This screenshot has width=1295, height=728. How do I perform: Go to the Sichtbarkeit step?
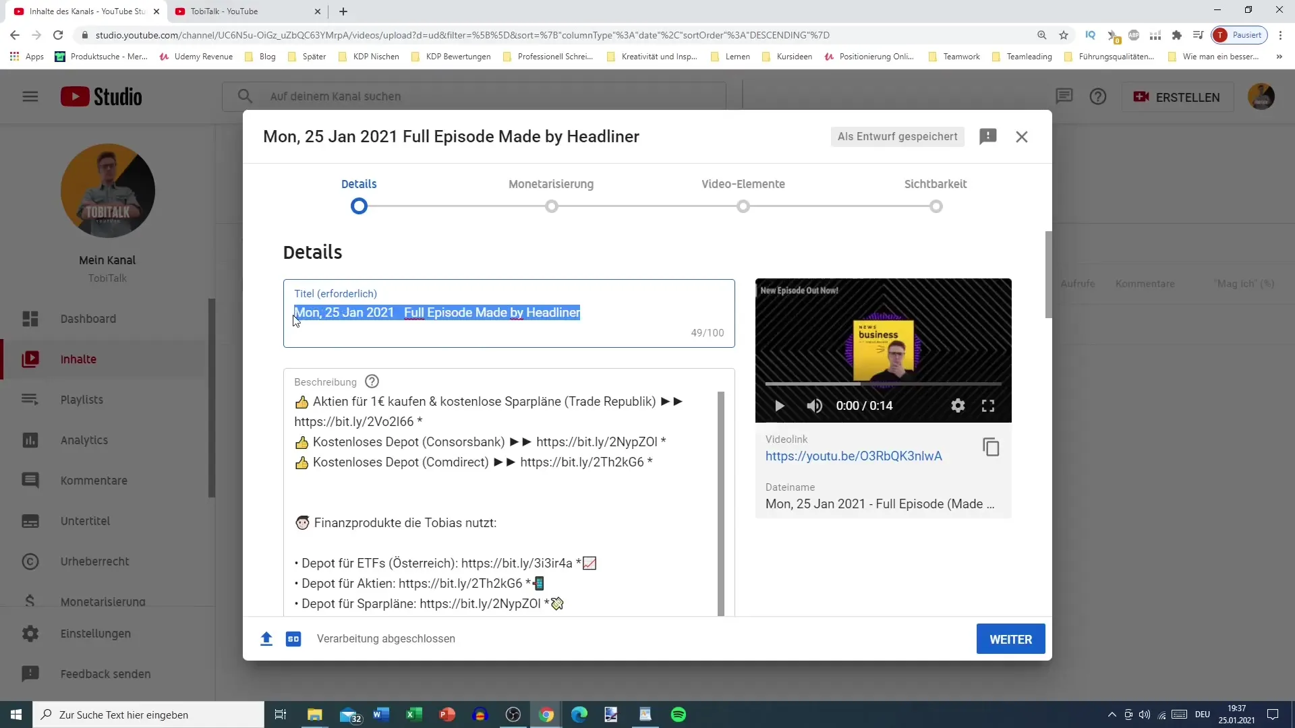936,194
